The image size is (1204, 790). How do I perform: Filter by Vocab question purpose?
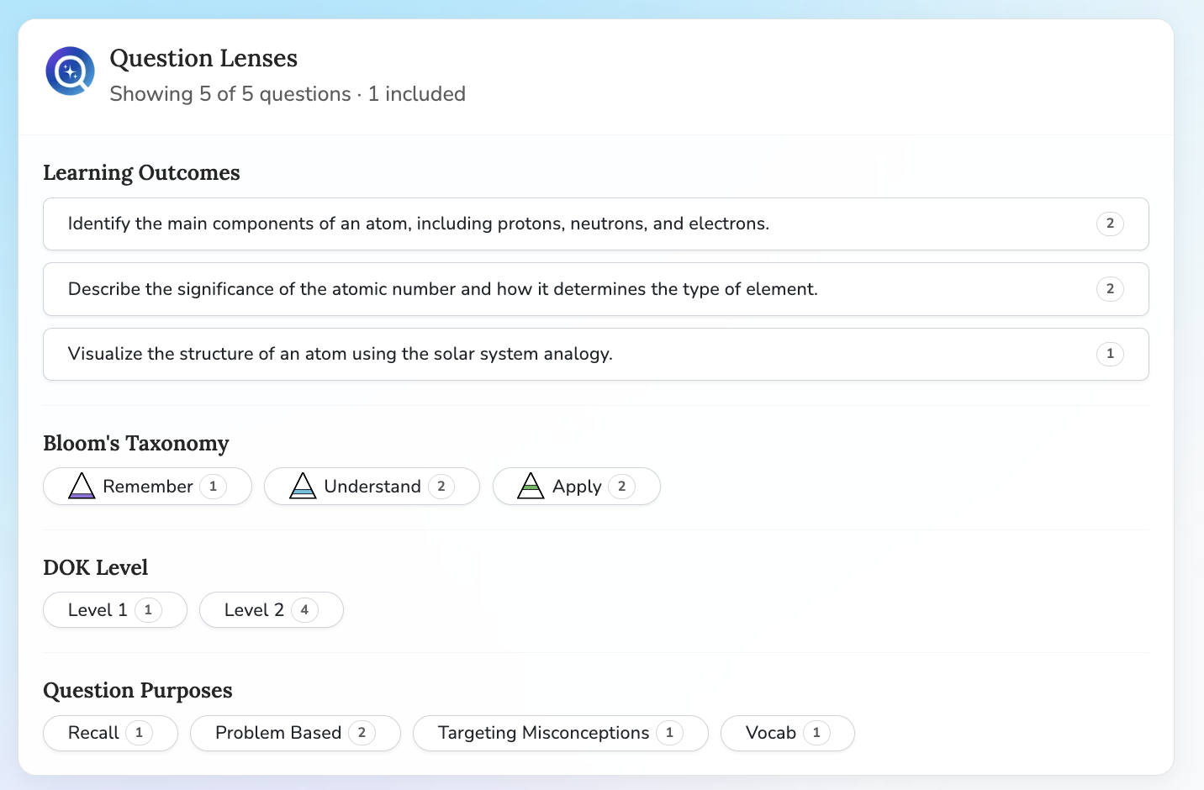coord(788,733)
